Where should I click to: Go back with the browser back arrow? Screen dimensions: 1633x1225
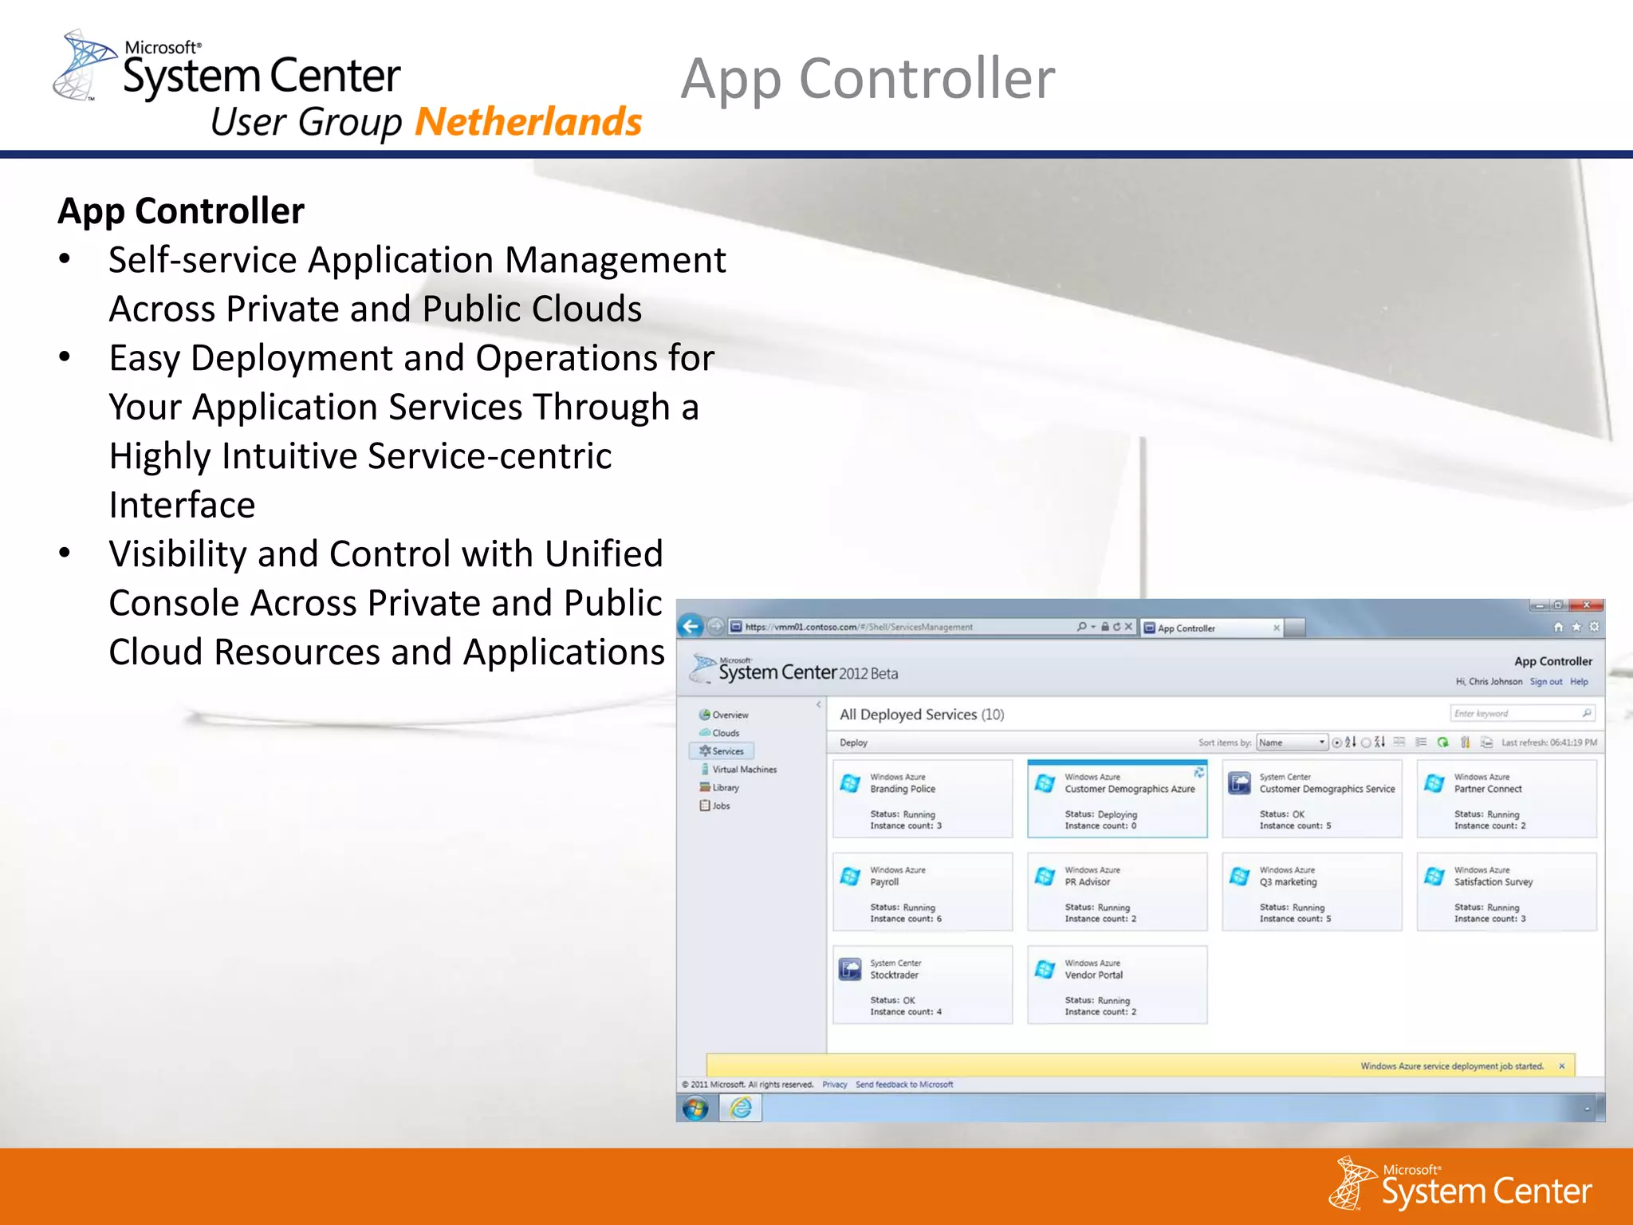pyautogui.click(x=691, y=627)
